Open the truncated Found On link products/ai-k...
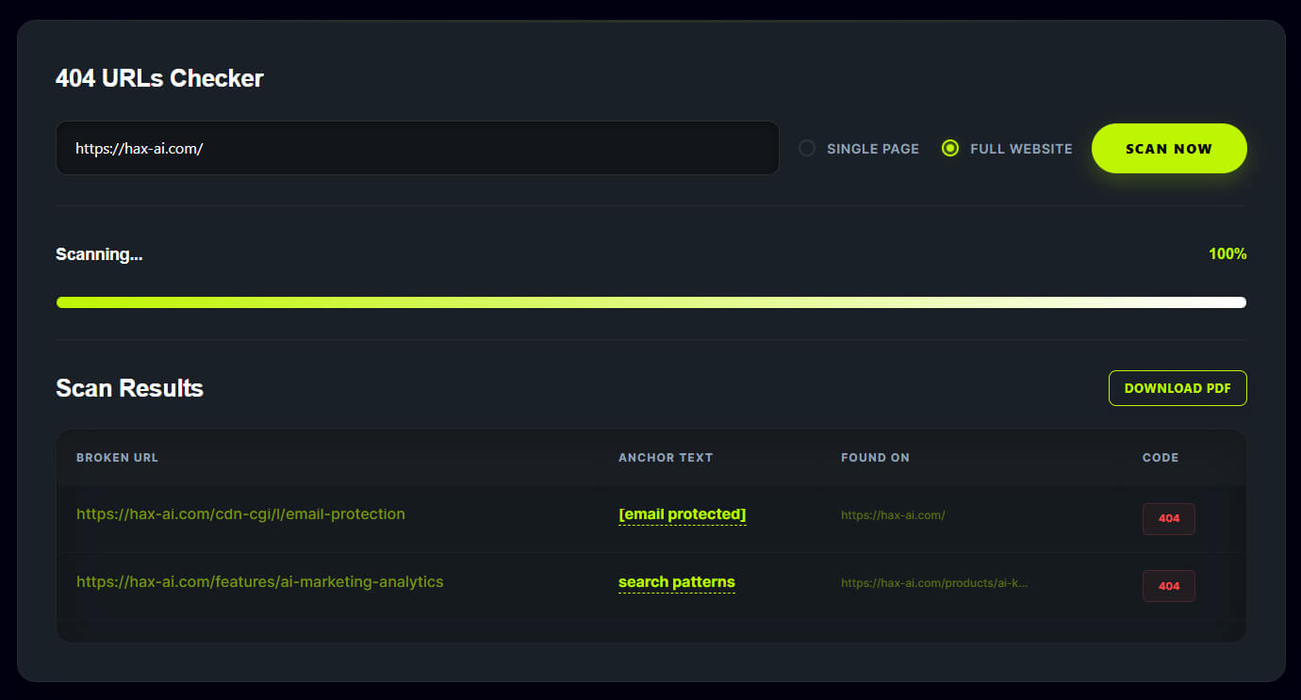The height and width of the screenshot is (700, 1301). coord(934,583)
